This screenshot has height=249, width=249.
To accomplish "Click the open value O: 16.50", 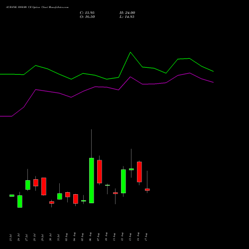I will click(87, 17).
